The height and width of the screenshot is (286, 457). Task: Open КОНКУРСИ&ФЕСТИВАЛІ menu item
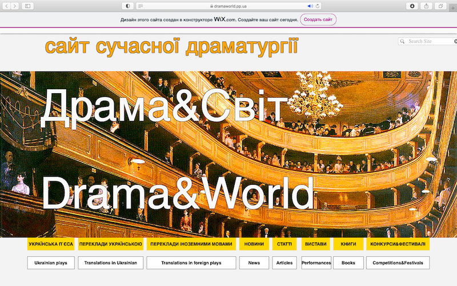click(398, 244)
